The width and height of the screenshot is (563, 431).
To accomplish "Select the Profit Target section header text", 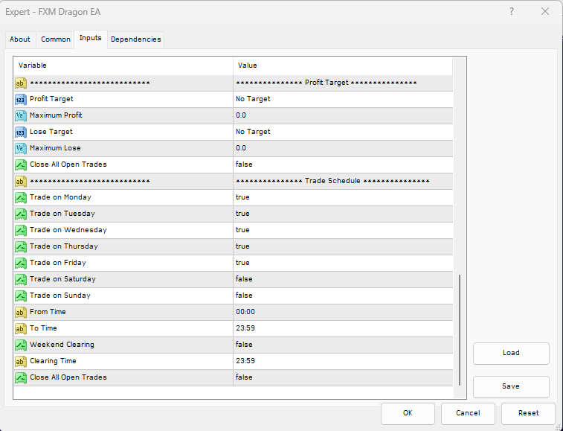I will 326,83.
